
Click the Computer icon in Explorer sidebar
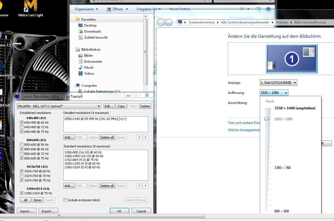pyautogui.click(x=77, y=86)
